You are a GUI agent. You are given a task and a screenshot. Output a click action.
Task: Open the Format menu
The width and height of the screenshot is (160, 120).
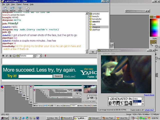[25, 4]
